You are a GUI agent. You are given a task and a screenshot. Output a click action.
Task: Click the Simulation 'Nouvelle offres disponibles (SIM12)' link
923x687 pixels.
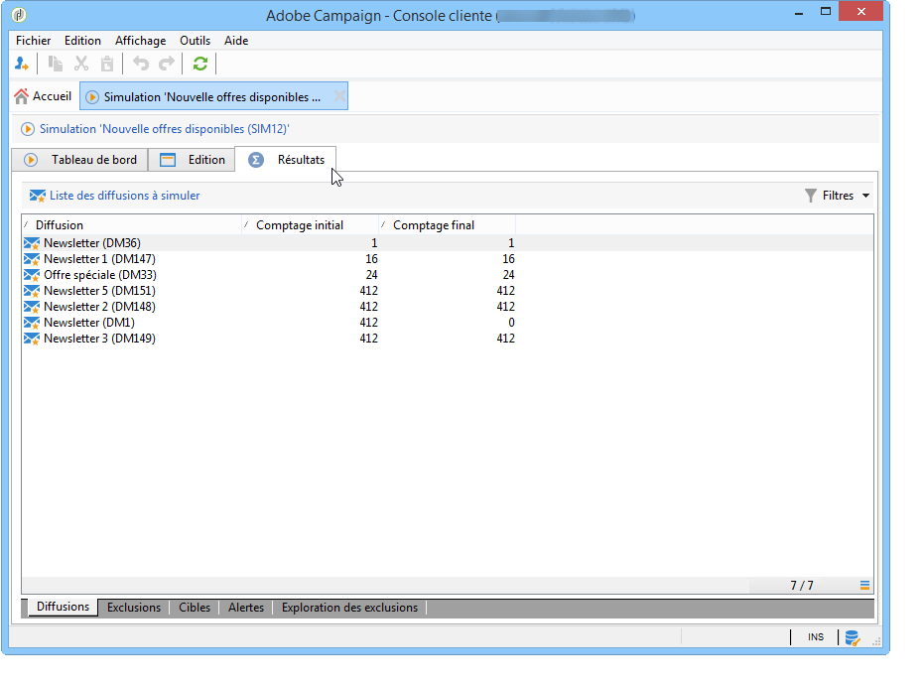(164, 129)
